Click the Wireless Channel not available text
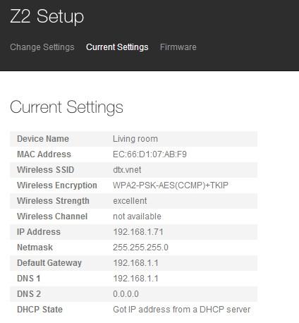The height and width of the screenshot is (323, 299). coord(137,217)
